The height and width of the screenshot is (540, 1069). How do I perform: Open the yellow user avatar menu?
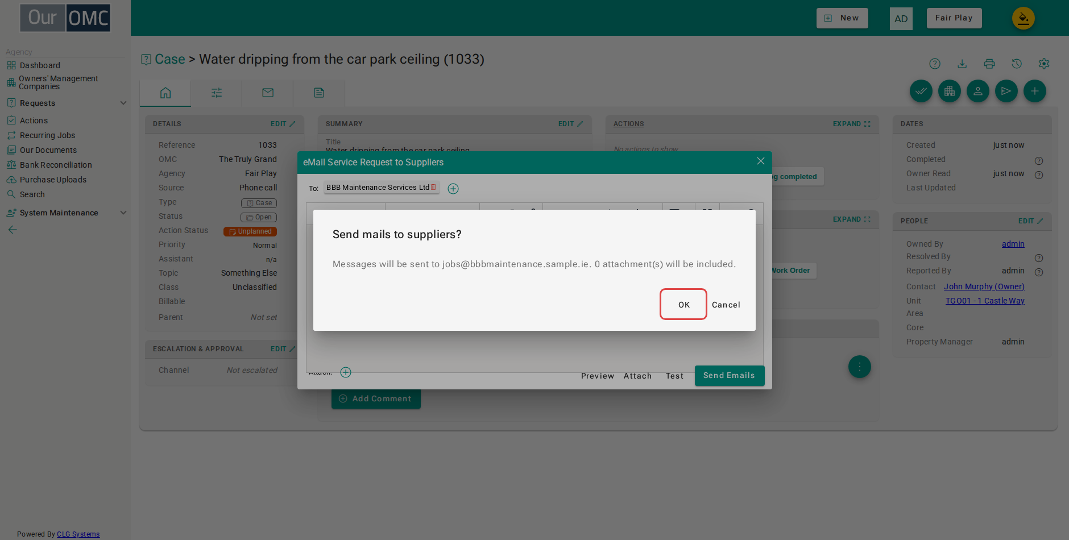[x=1024, y=18]
